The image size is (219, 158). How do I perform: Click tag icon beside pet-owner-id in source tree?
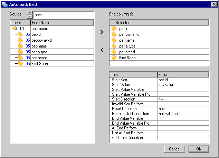pos(20,40)
